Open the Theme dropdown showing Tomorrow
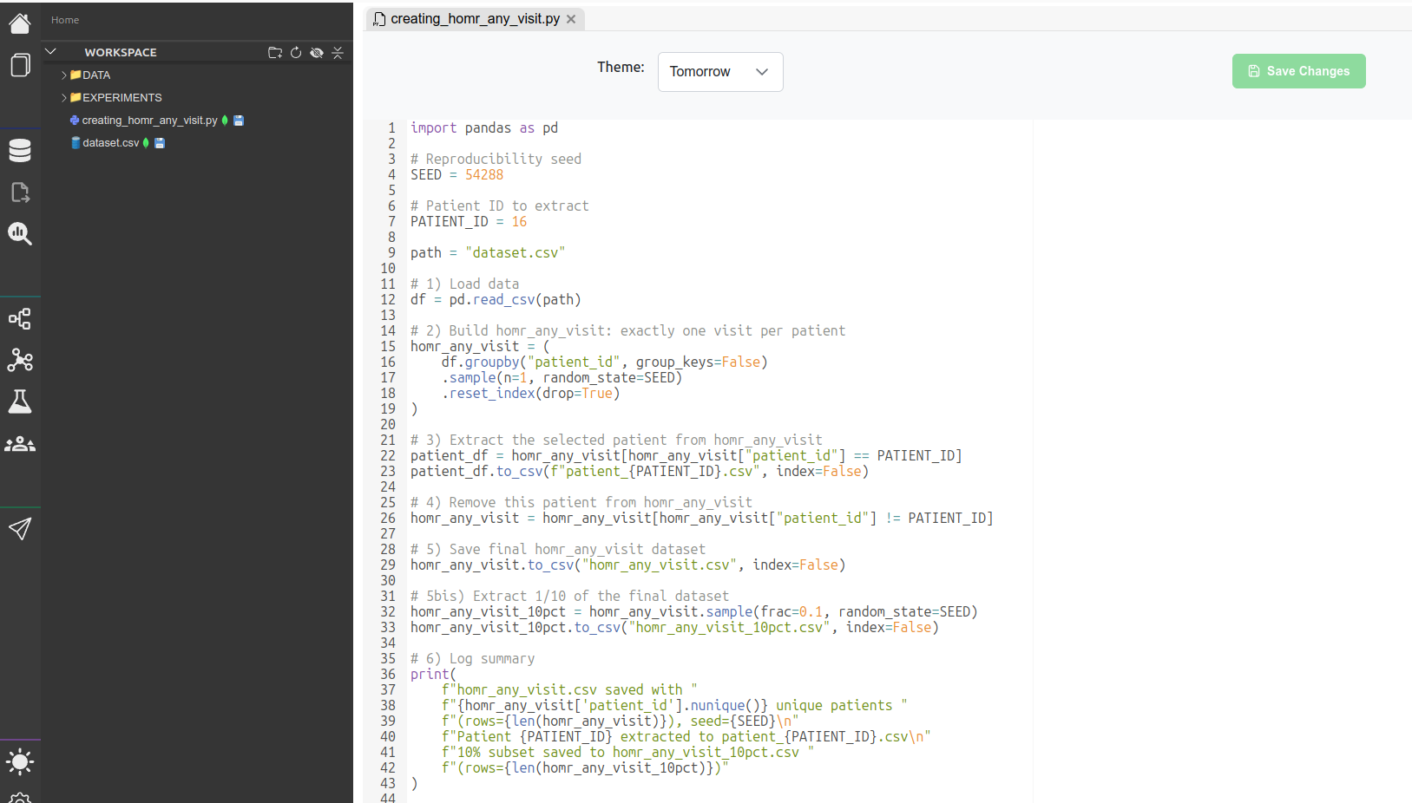The height and width of the screenshot is (803, 1412). coord(720,72)
